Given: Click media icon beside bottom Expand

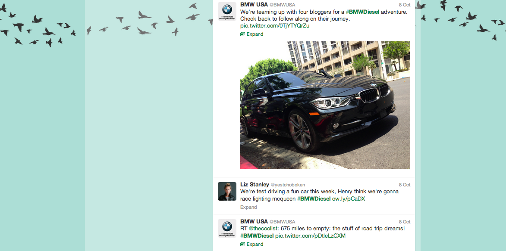Looking at the screenshot, I should click(x=243, y=244).
